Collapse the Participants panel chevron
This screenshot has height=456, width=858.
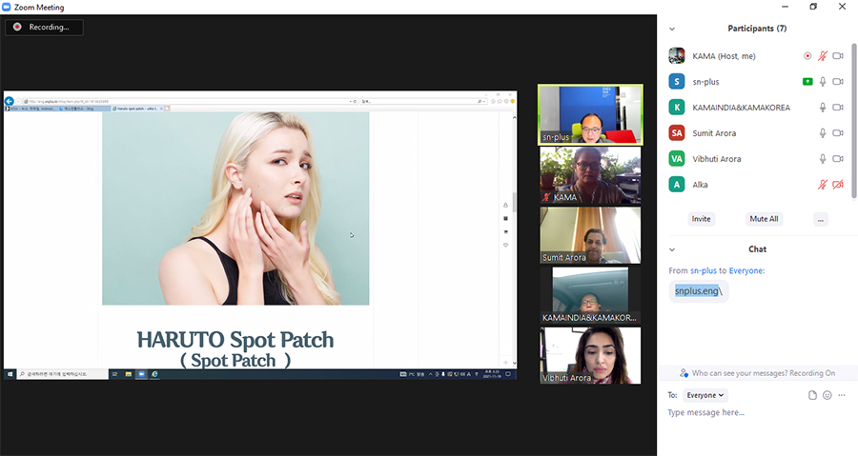click(672, 29)
